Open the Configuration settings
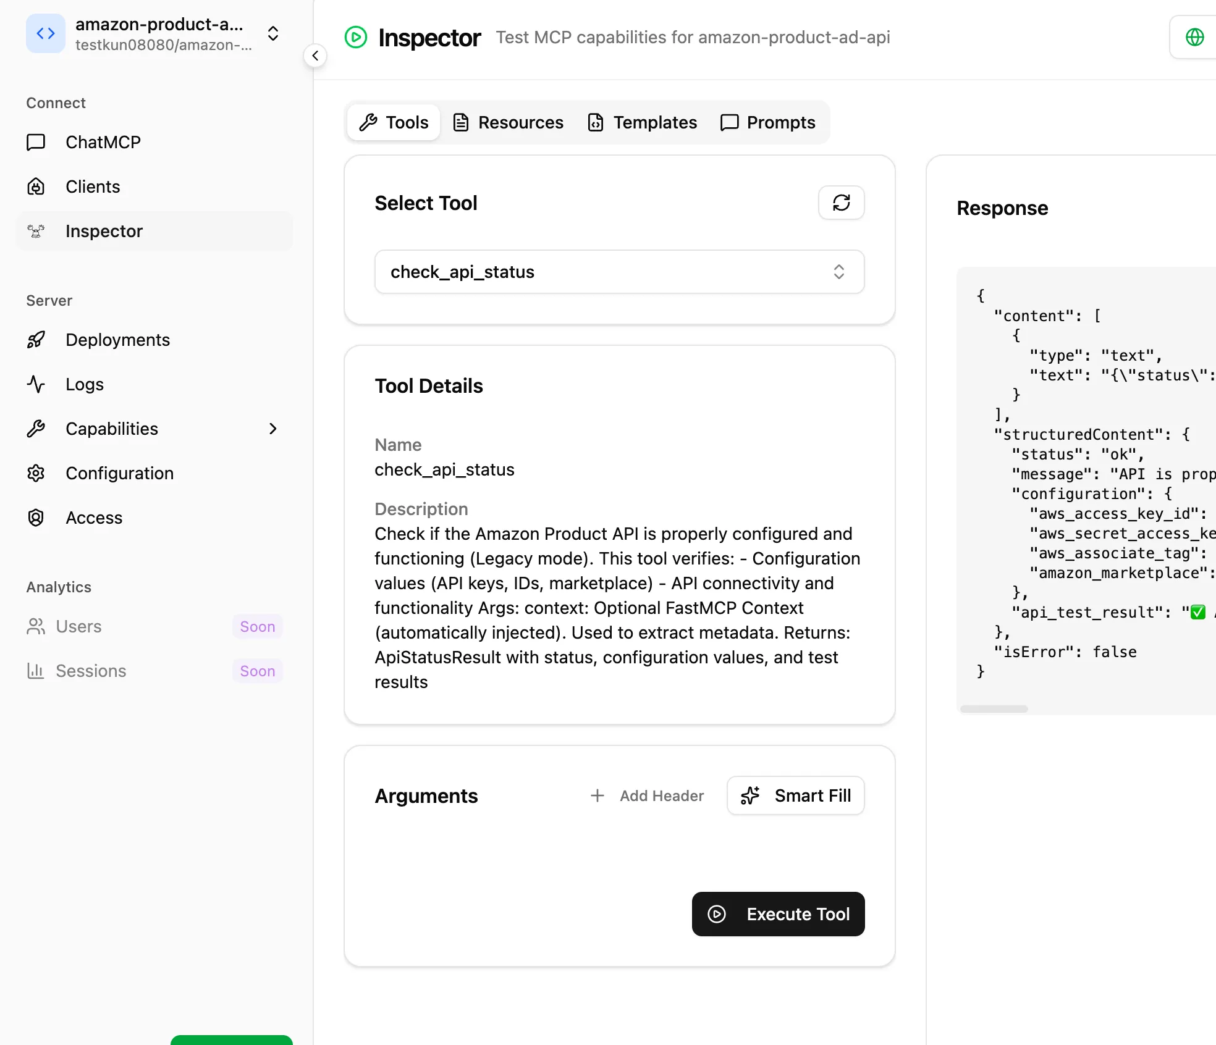Viewport: 1216px width, 1045px height. pos(119,473)
